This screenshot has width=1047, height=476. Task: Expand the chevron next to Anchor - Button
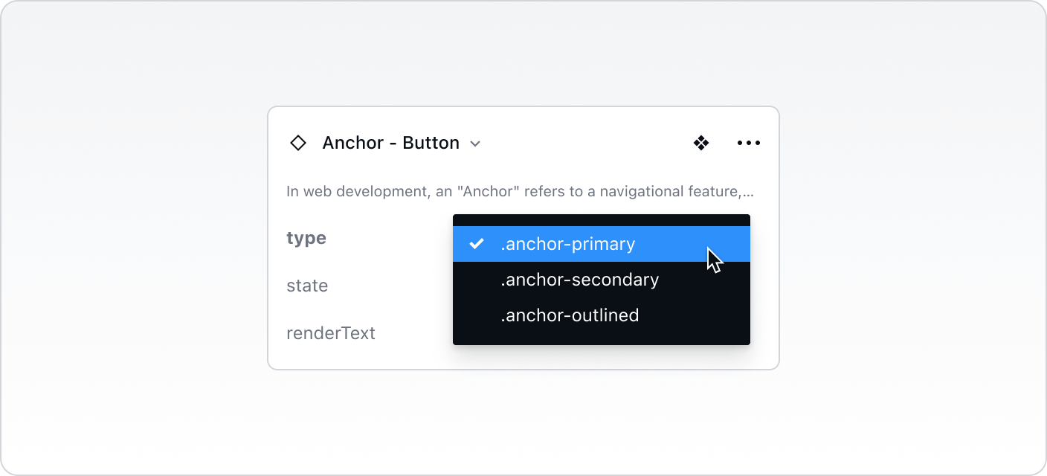pos(476,144)
